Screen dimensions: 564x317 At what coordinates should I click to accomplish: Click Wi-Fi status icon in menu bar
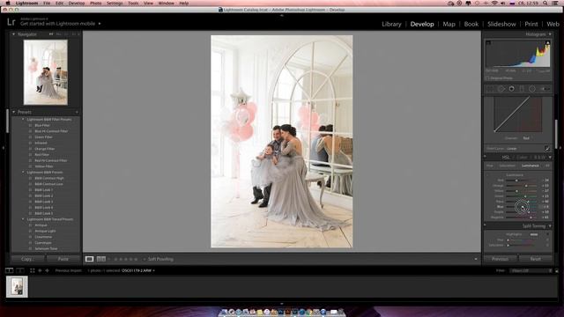(494, 3)
